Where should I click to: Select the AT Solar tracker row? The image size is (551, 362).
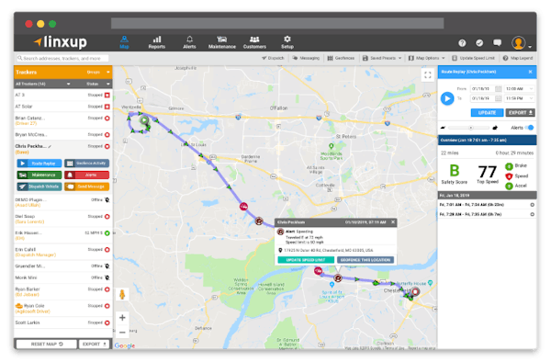[62, 107]
